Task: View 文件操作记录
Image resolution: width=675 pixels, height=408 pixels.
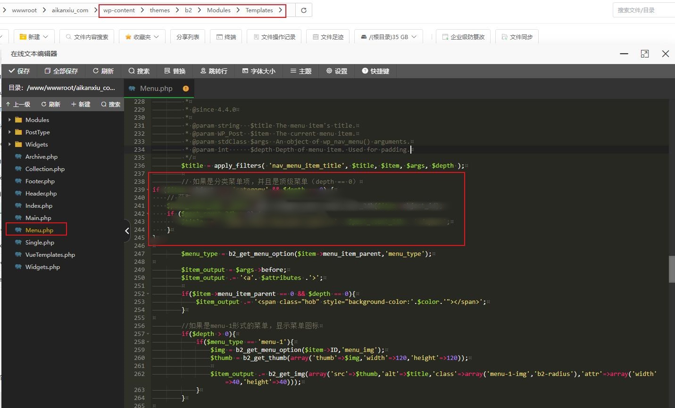Action: click(x=274, y=37)
